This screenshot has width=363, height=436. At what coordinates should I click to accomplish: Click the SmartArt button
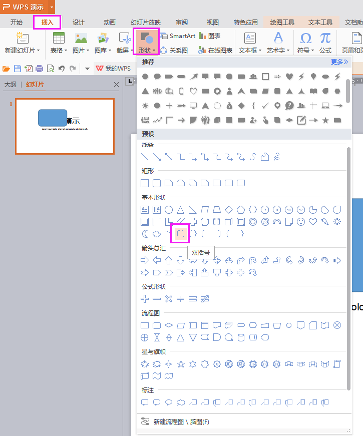pos(178,36)
